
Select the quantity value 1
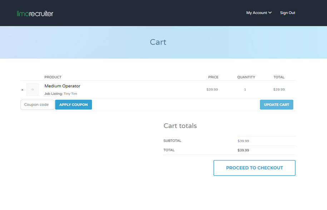[x=245, y=89]
